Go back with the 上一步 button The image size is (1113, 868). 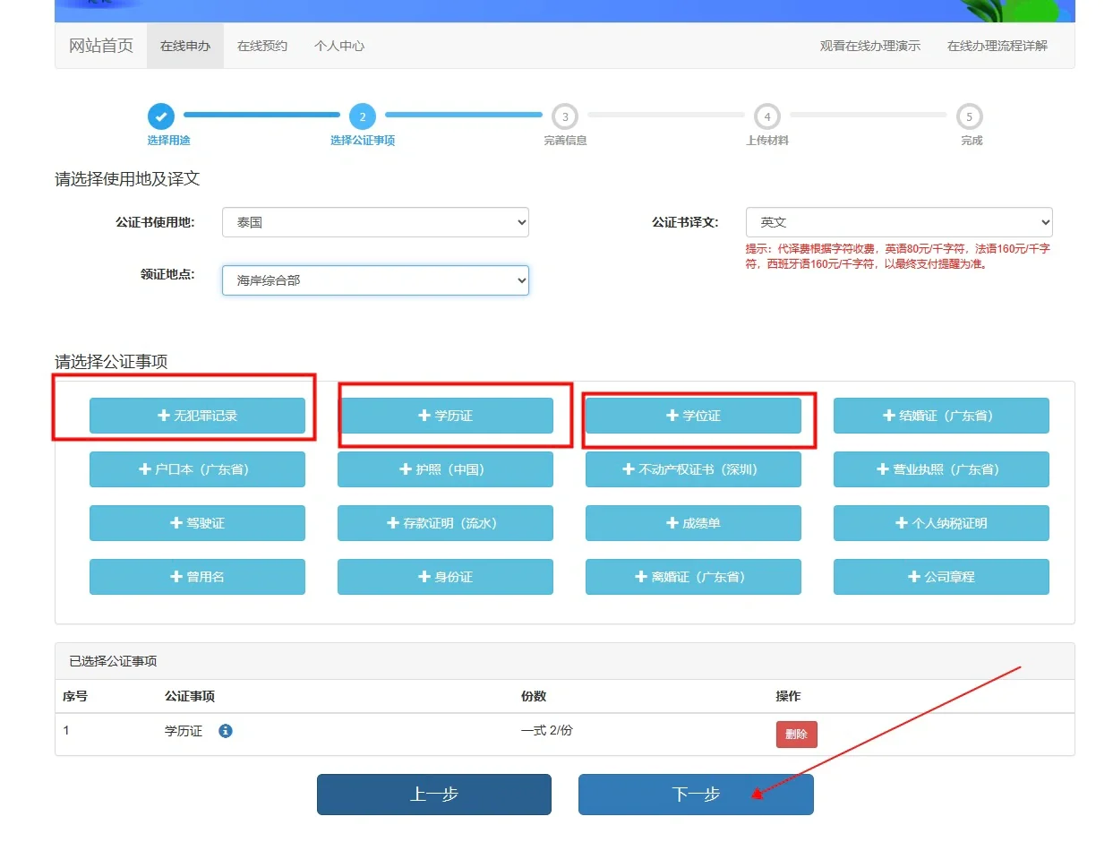[x=434, y=795]
